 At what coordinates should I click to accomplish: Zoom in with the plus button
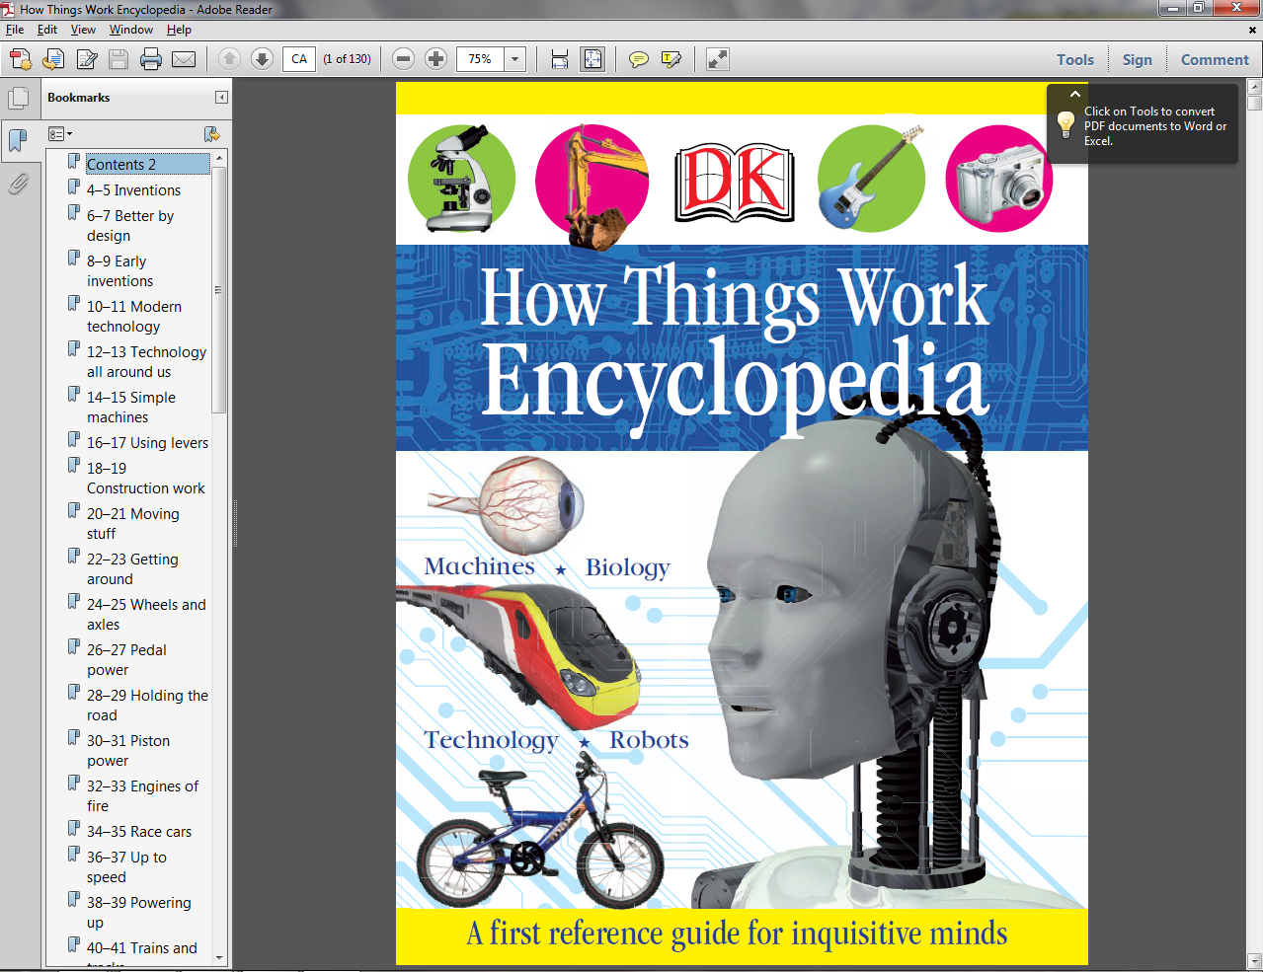(435, 59)
